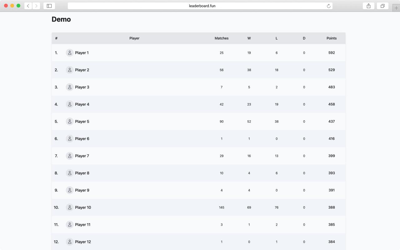
Task: Select the Player 10 name
Action: tap(83, 207)
